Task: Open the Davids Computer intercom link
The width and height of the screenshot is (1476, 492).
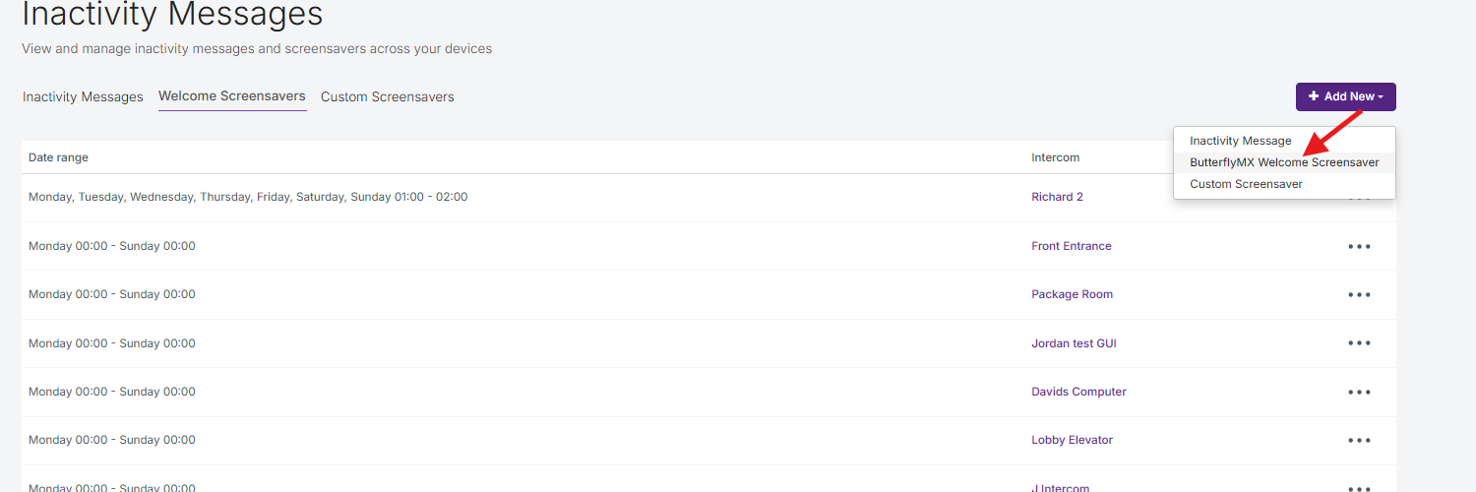Action: pyautogui.click(x=1078, y=392)
